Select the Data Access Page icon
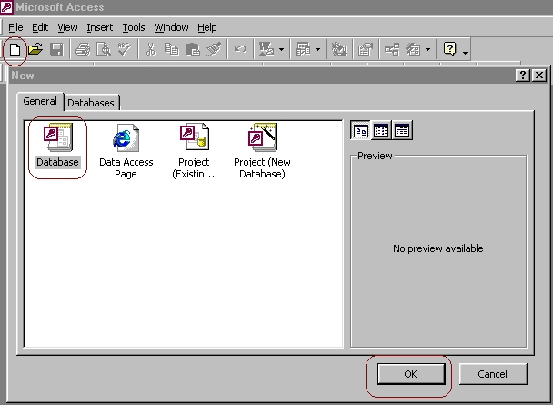Image resolution: width=553 pixels, height=405 pixels. pos(126,151)
